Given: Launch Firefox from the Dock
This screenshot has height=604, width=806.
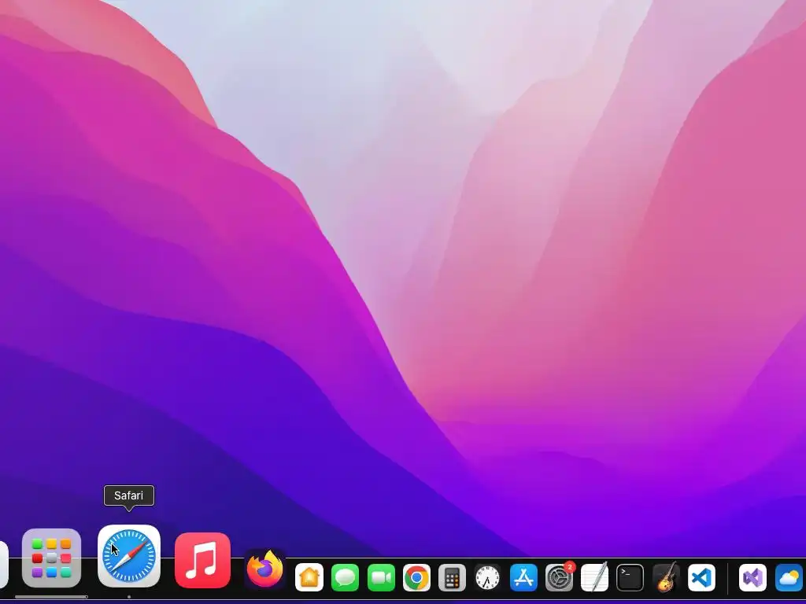Looking at the screenshot, I should tap(264, 569).
